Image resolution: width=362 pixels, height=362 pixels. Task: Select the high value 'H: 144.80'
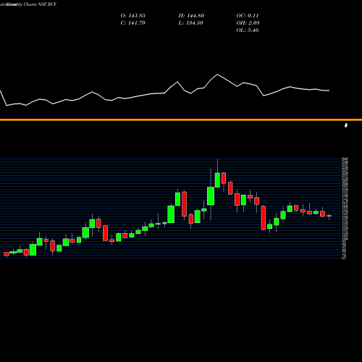191,16
